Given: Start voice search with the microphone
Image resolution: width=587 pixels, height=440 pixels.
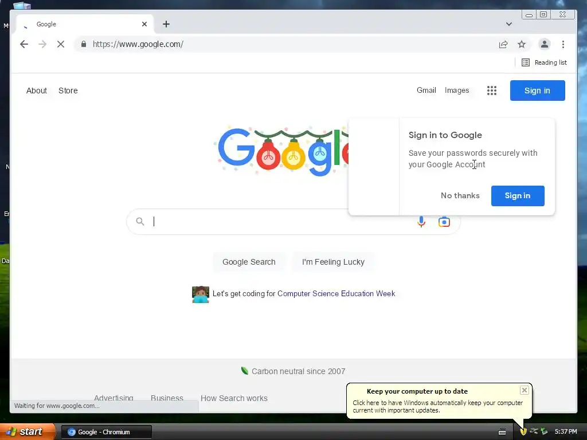Looking at the screenshot, I should (x=421, y=222).
